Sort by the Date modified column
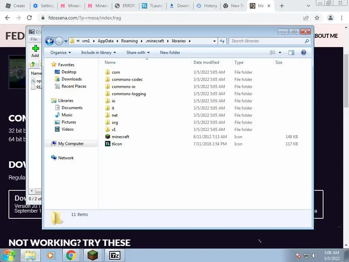 206,62
